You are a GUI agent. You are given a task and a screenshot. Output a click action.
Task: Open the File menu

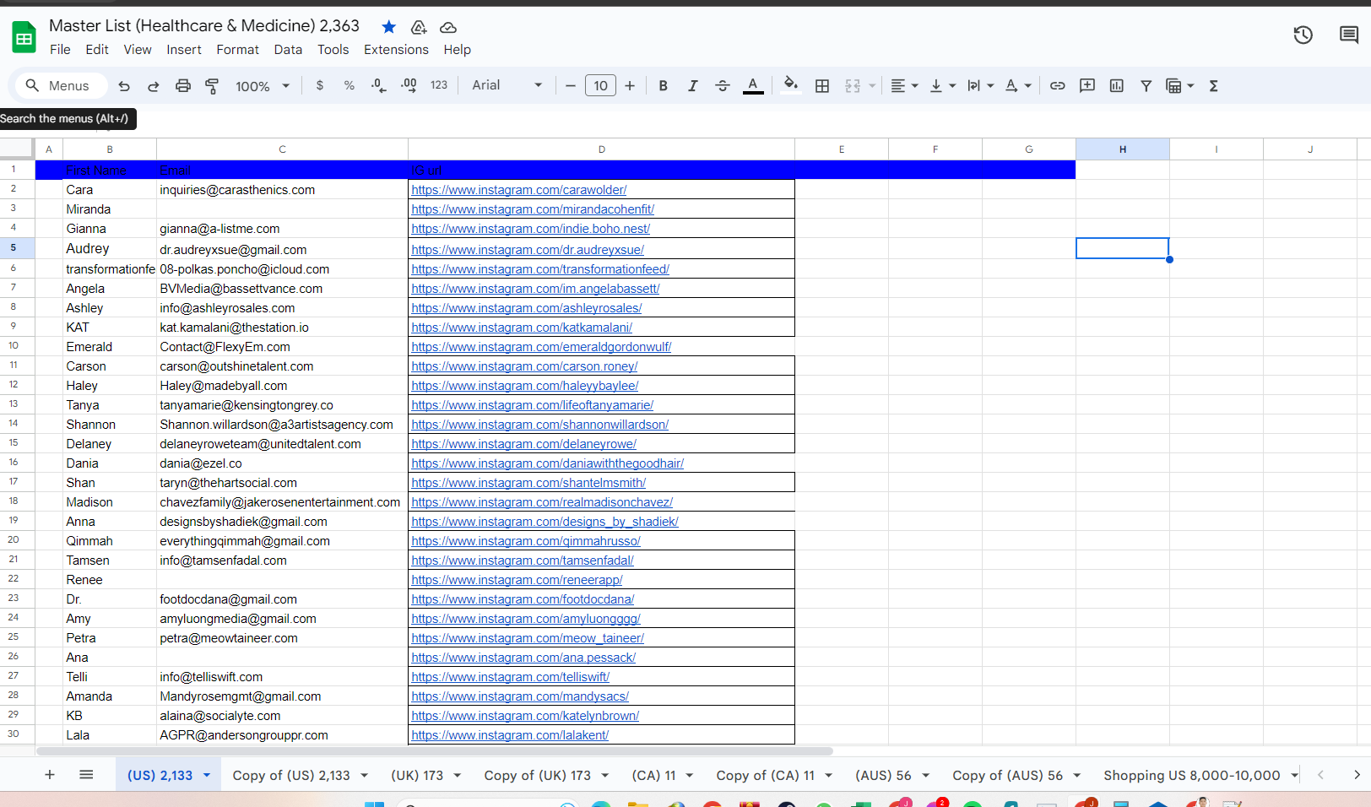(60, 50)
